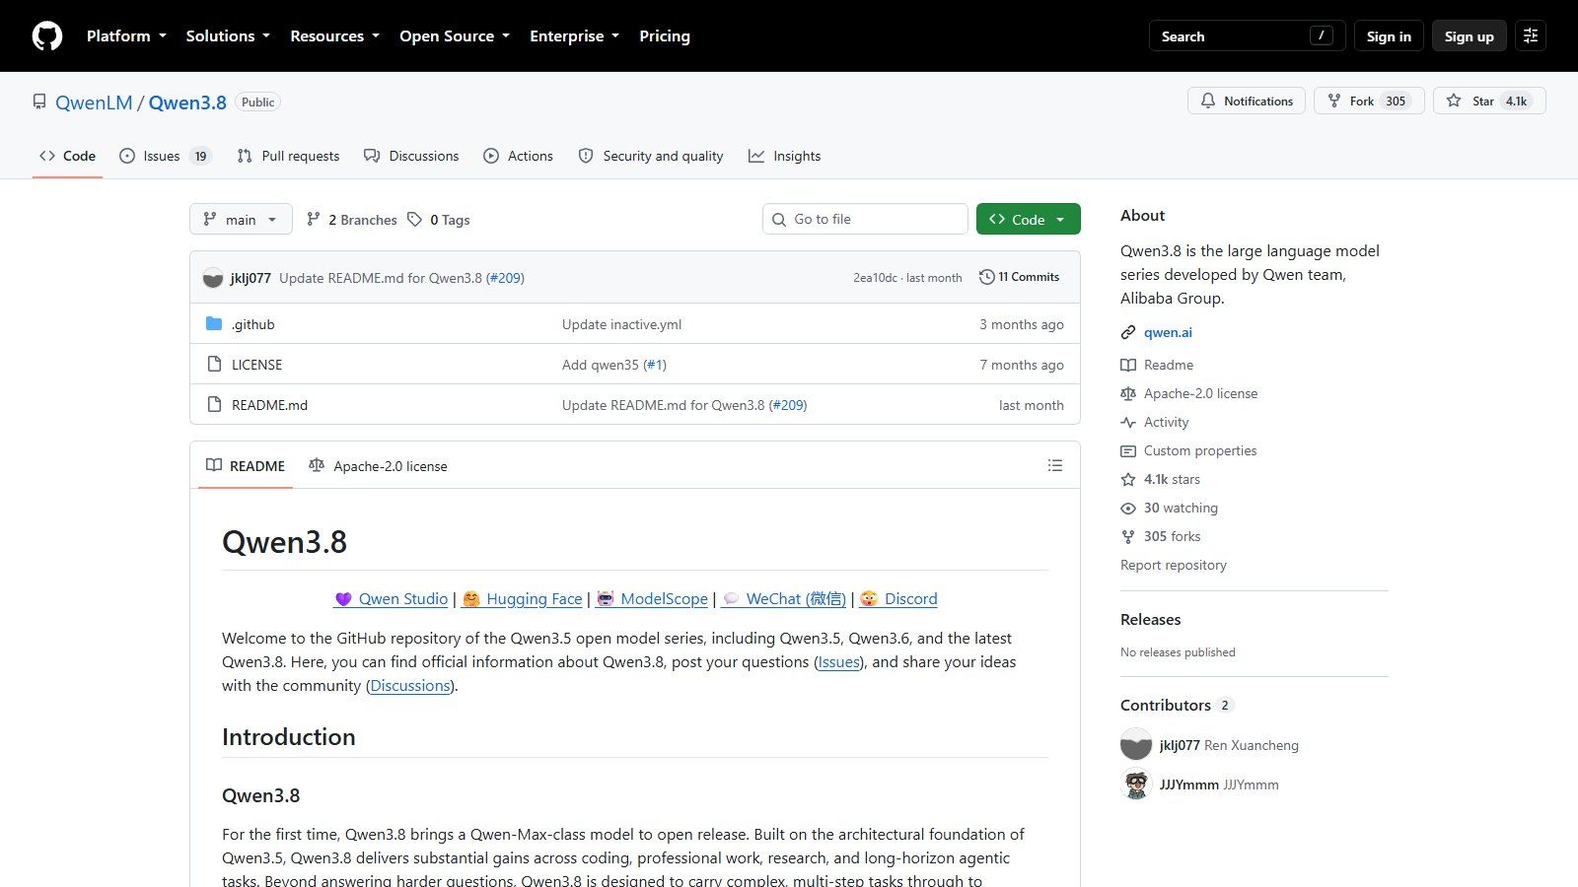Open the ModelScope link
This screenshot has width=1578, height=887.
tap(652, 599)
